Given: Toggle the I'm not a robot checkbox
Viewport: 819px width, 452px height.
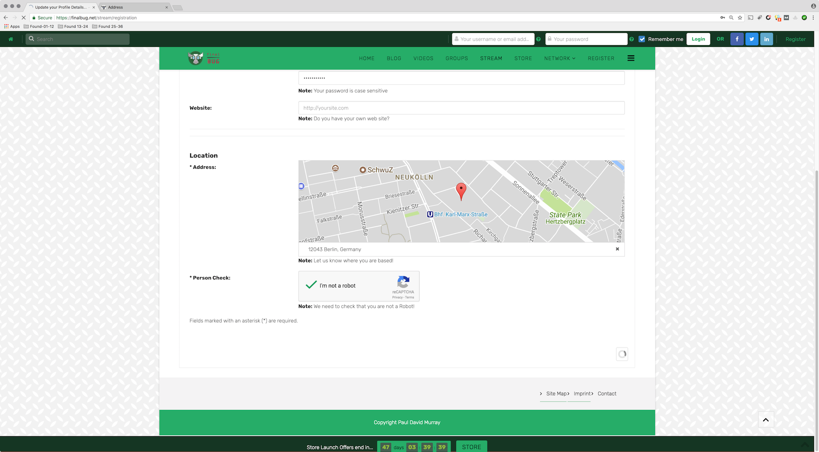Looking at the screenshot, I should click(311, 285).
